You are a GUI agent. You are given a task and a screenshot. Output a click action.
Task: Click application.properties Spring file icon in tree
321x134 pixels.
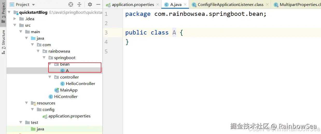point(45,116)
